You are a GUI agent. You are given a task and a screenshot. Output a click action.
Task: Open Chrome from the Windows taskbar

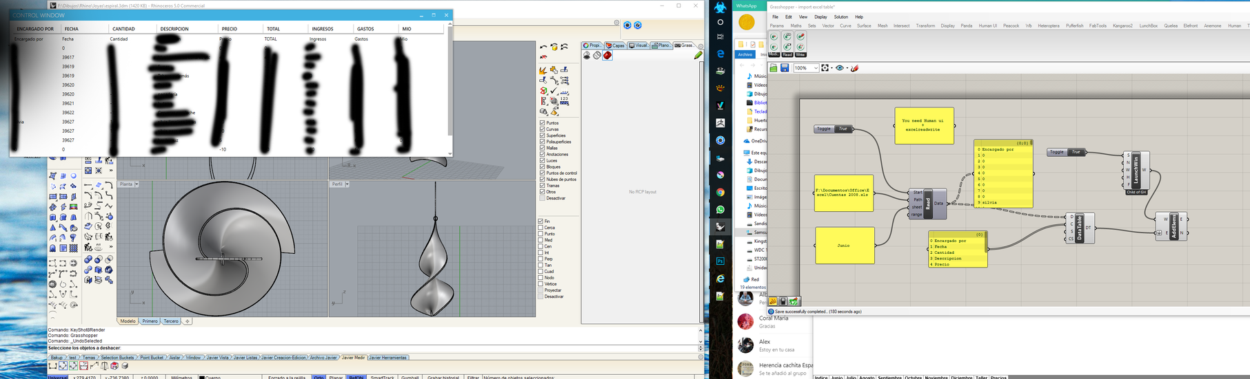click(720, 193)
